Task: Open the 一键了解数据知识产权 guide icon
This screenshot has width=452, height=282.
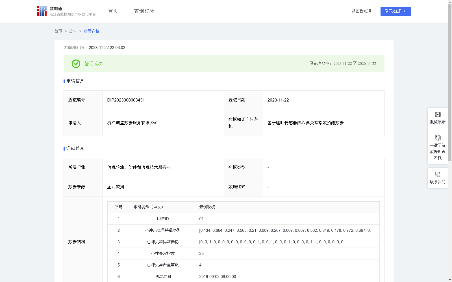Action: pos(438,138)
